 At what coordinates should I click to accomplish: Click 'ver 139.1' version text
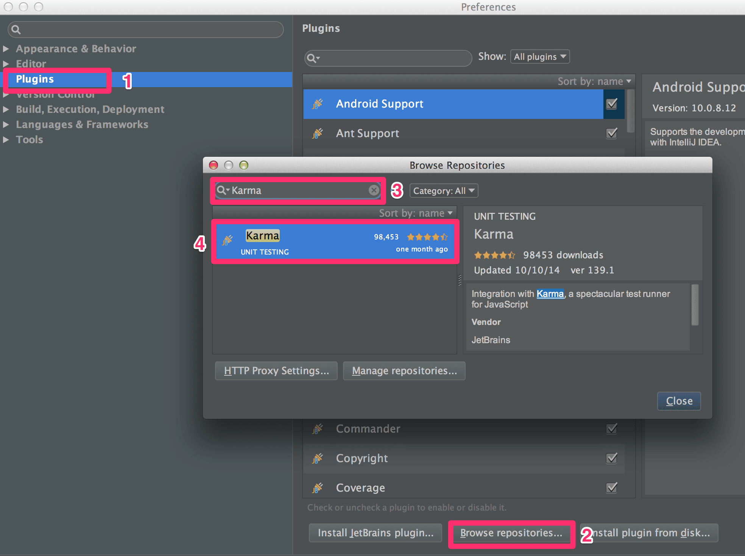(x=592, y=270)
